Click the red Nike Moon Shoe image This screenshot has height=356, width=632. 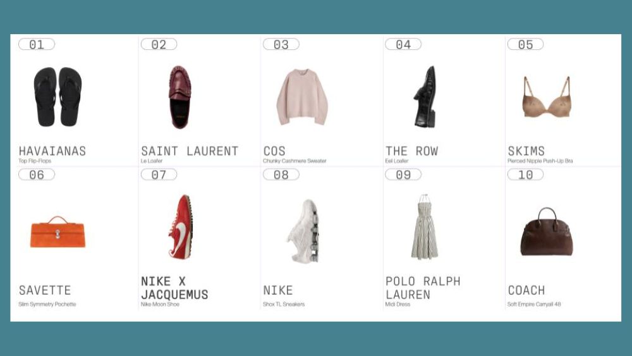pyautogui.click(x=181, y=227)
